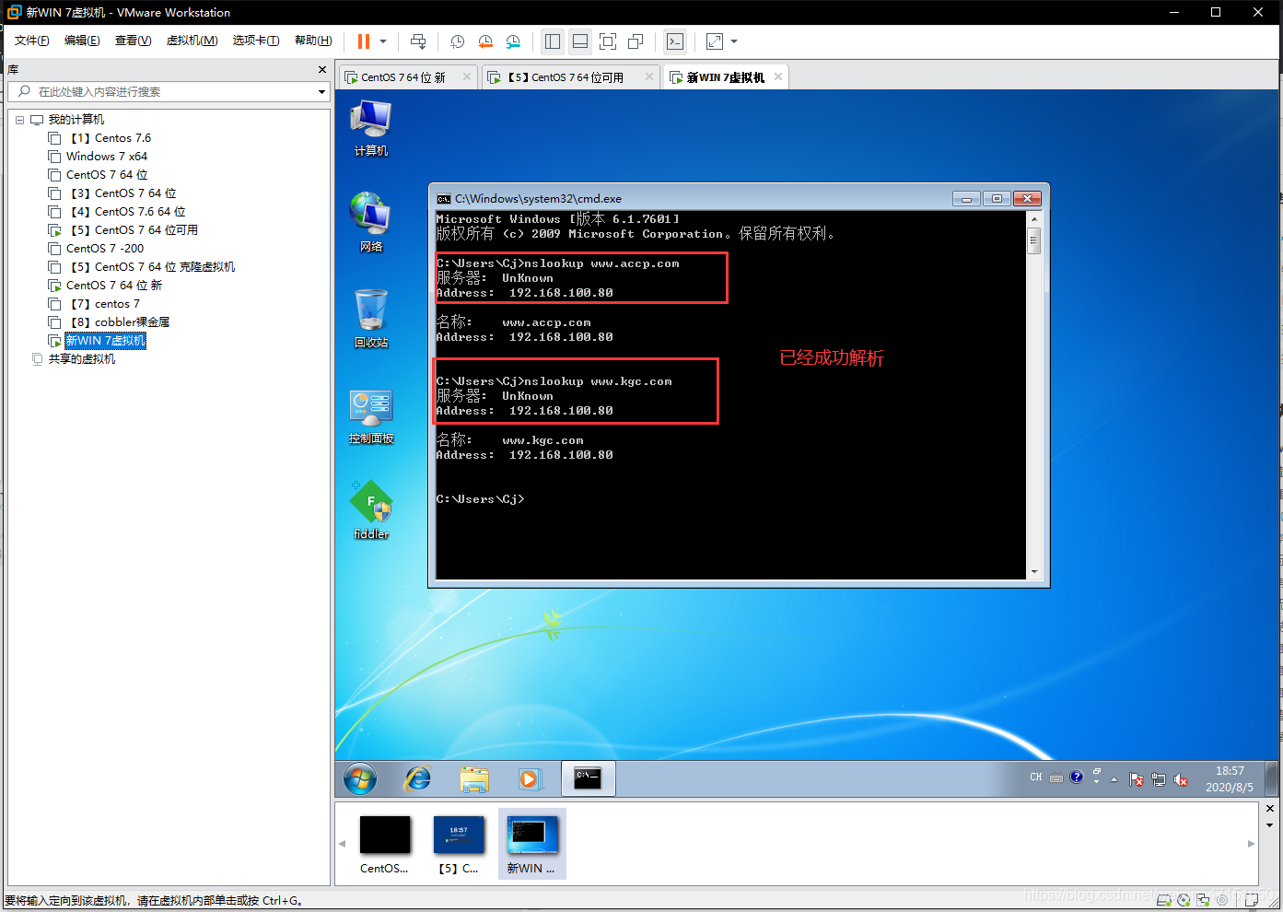
Task: Open Windows Explorer folder on taskbar
Action: click(474, 778)
